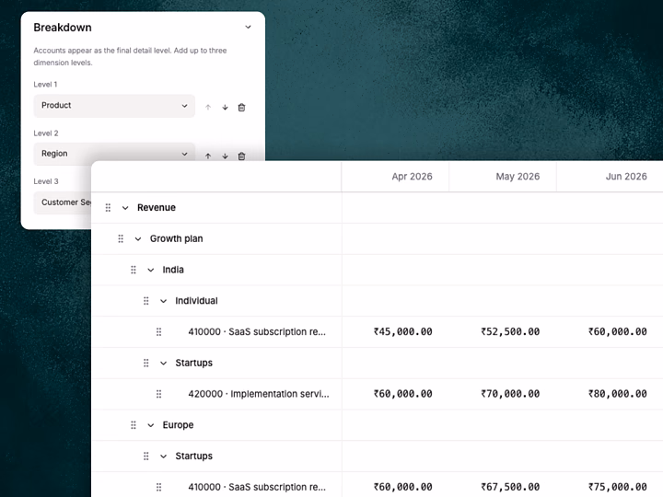This screenshot has height=497, width=663.
Task: Click the ₹52,500.00 cell
Action: click(x=510, y=331)
